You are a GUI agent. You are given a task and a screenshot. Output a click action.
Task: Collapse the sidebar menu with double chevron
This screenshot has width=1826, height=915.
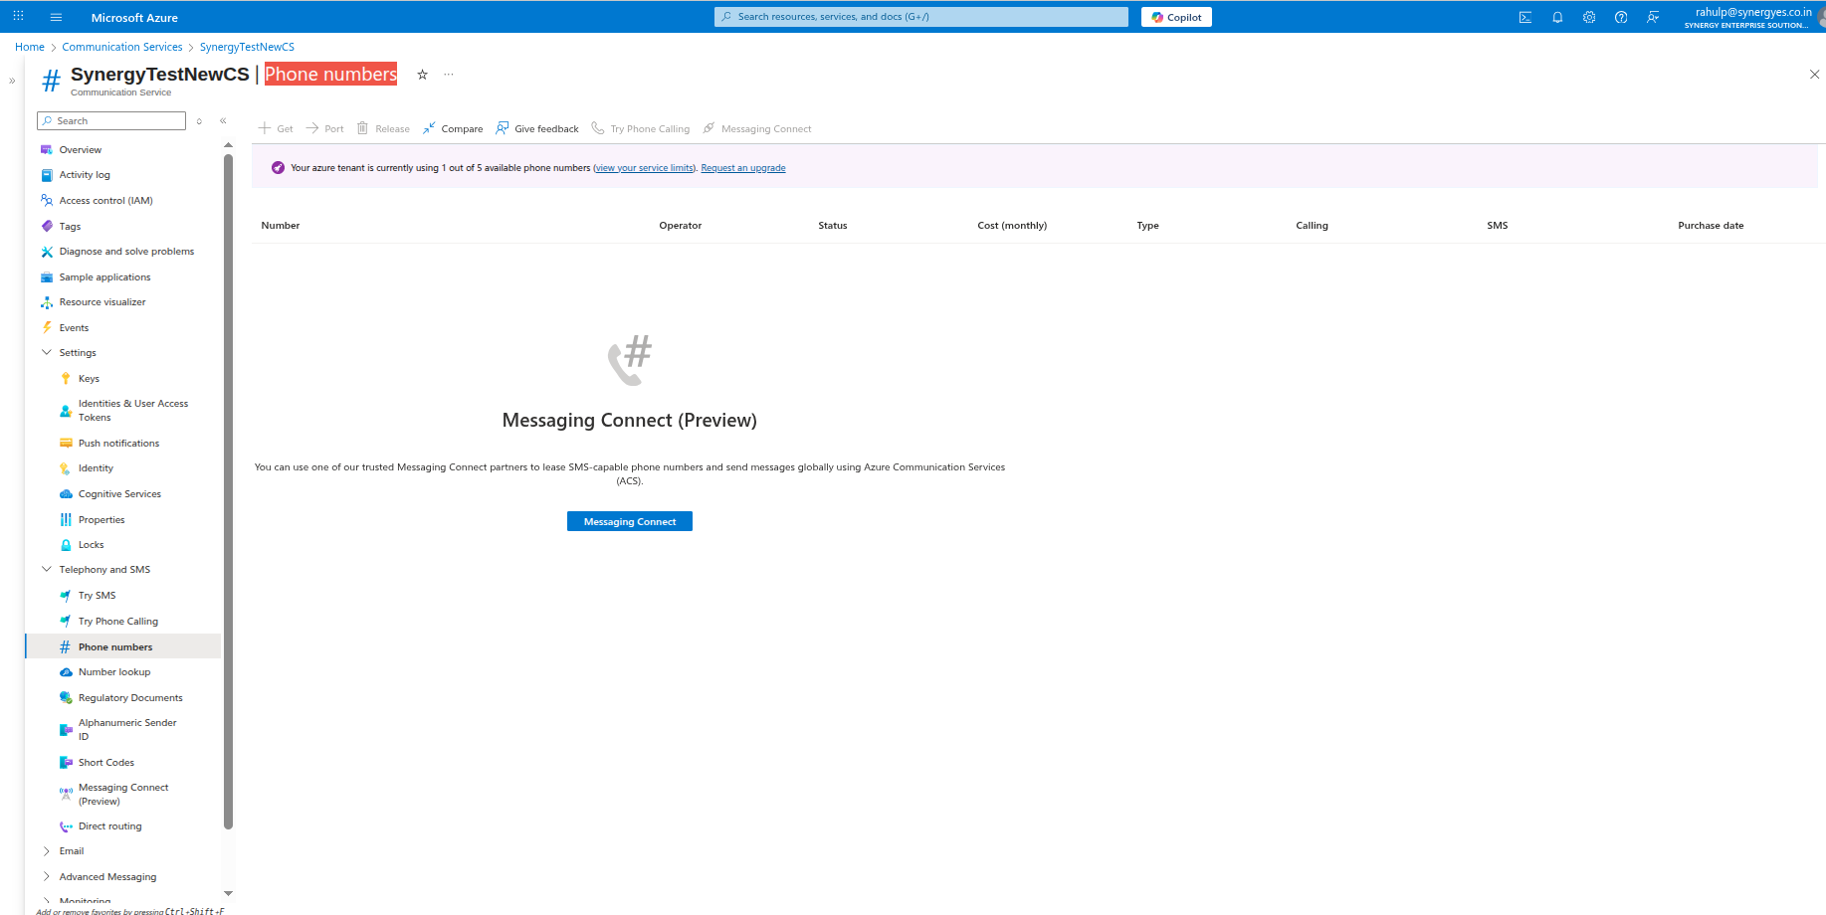click(x=223, y=120)
